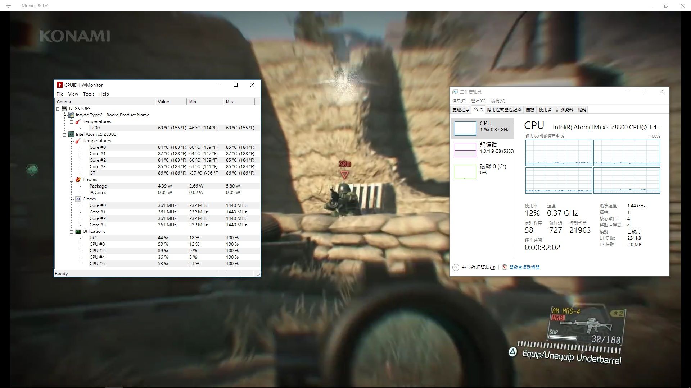Click thermometer icon beside TZ00 Temperatures

[78, 121]
